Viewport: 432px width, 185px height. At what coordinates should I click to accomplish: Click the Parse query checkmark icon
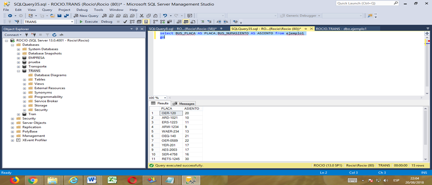125,21
